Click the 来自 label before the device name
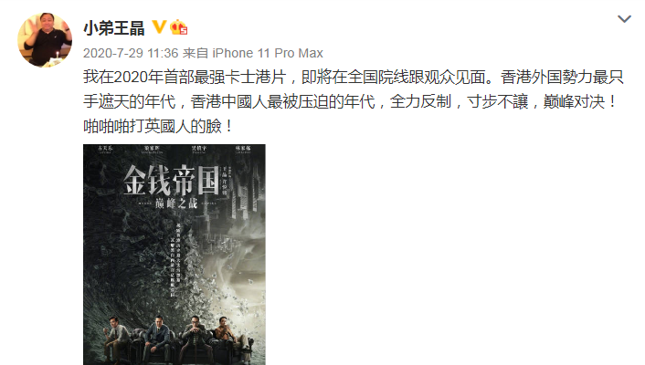The width and height of the screenshot is (645, 365). (196, 53)
